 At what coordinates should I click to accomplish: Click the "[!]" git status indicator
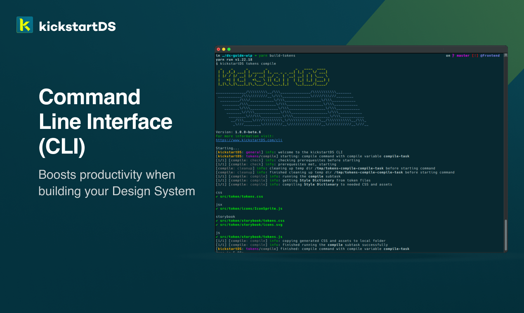pos(475,56)
